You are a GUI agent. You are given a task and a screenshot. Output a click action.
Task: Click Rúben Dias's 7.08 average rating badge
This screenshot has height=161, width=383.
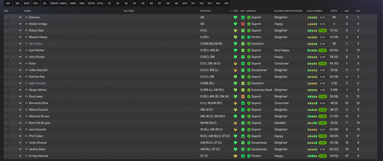coord(323,30)
